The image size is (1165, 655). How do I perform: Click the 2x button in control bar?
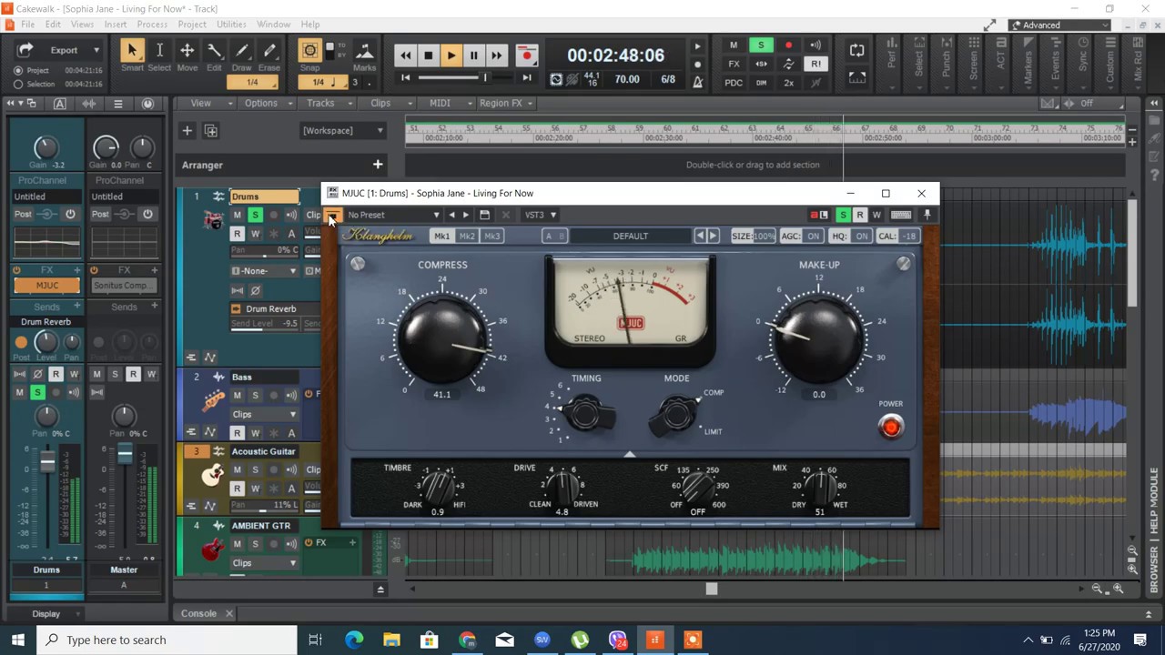(x=788, y=83)
